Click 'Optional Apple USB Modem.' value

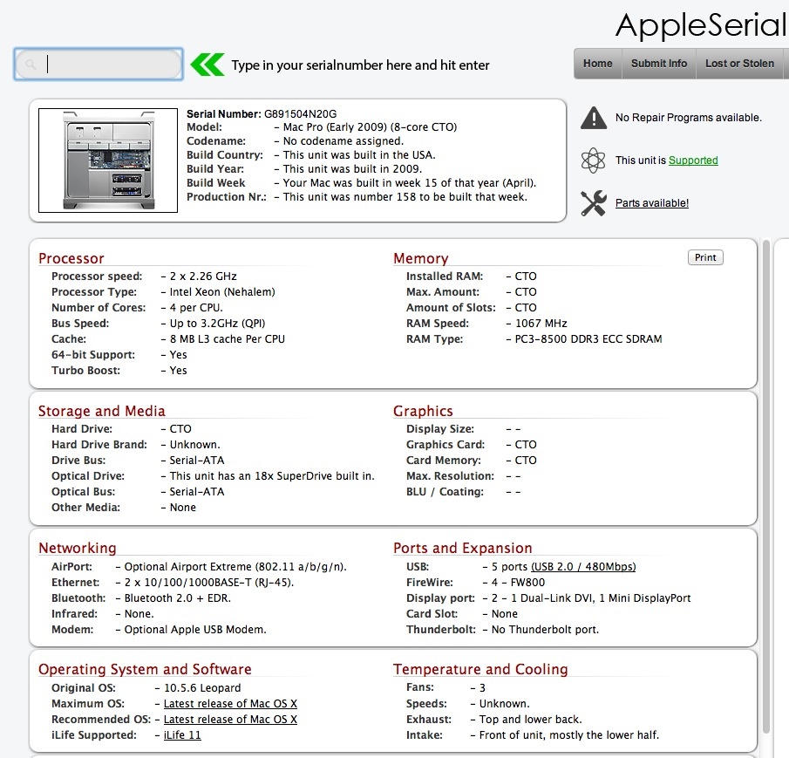pos(195,630)
